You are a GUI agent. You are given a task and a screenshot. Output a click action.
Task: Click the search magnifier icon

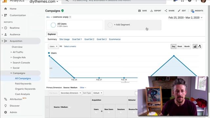coord(67,1)
